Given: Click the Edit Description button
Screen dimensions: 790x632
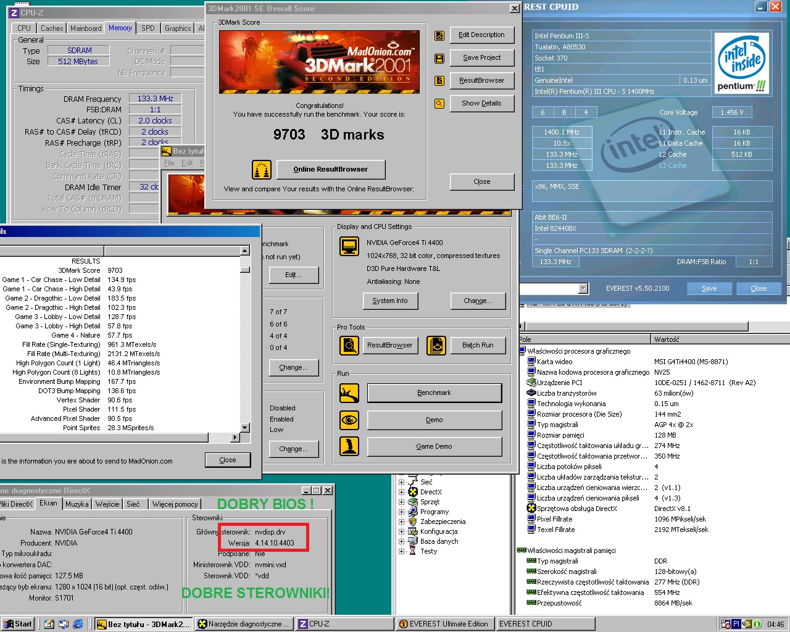Looking at the screenshot, I should [x=481, y=35].
